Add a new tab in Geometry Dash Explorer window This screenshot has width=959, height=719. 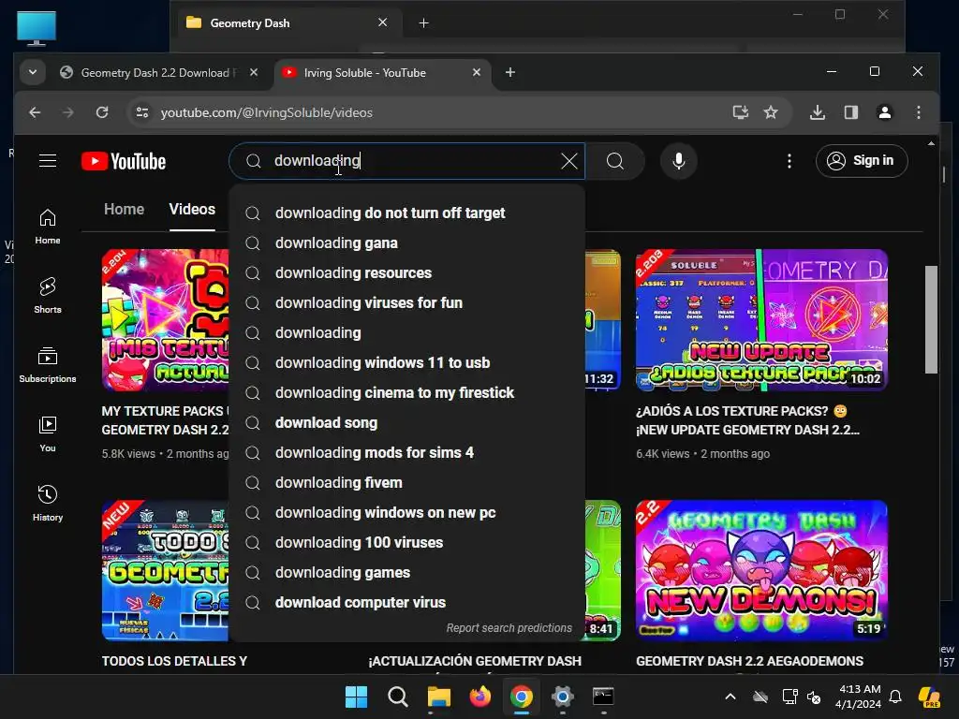point(424,23)
